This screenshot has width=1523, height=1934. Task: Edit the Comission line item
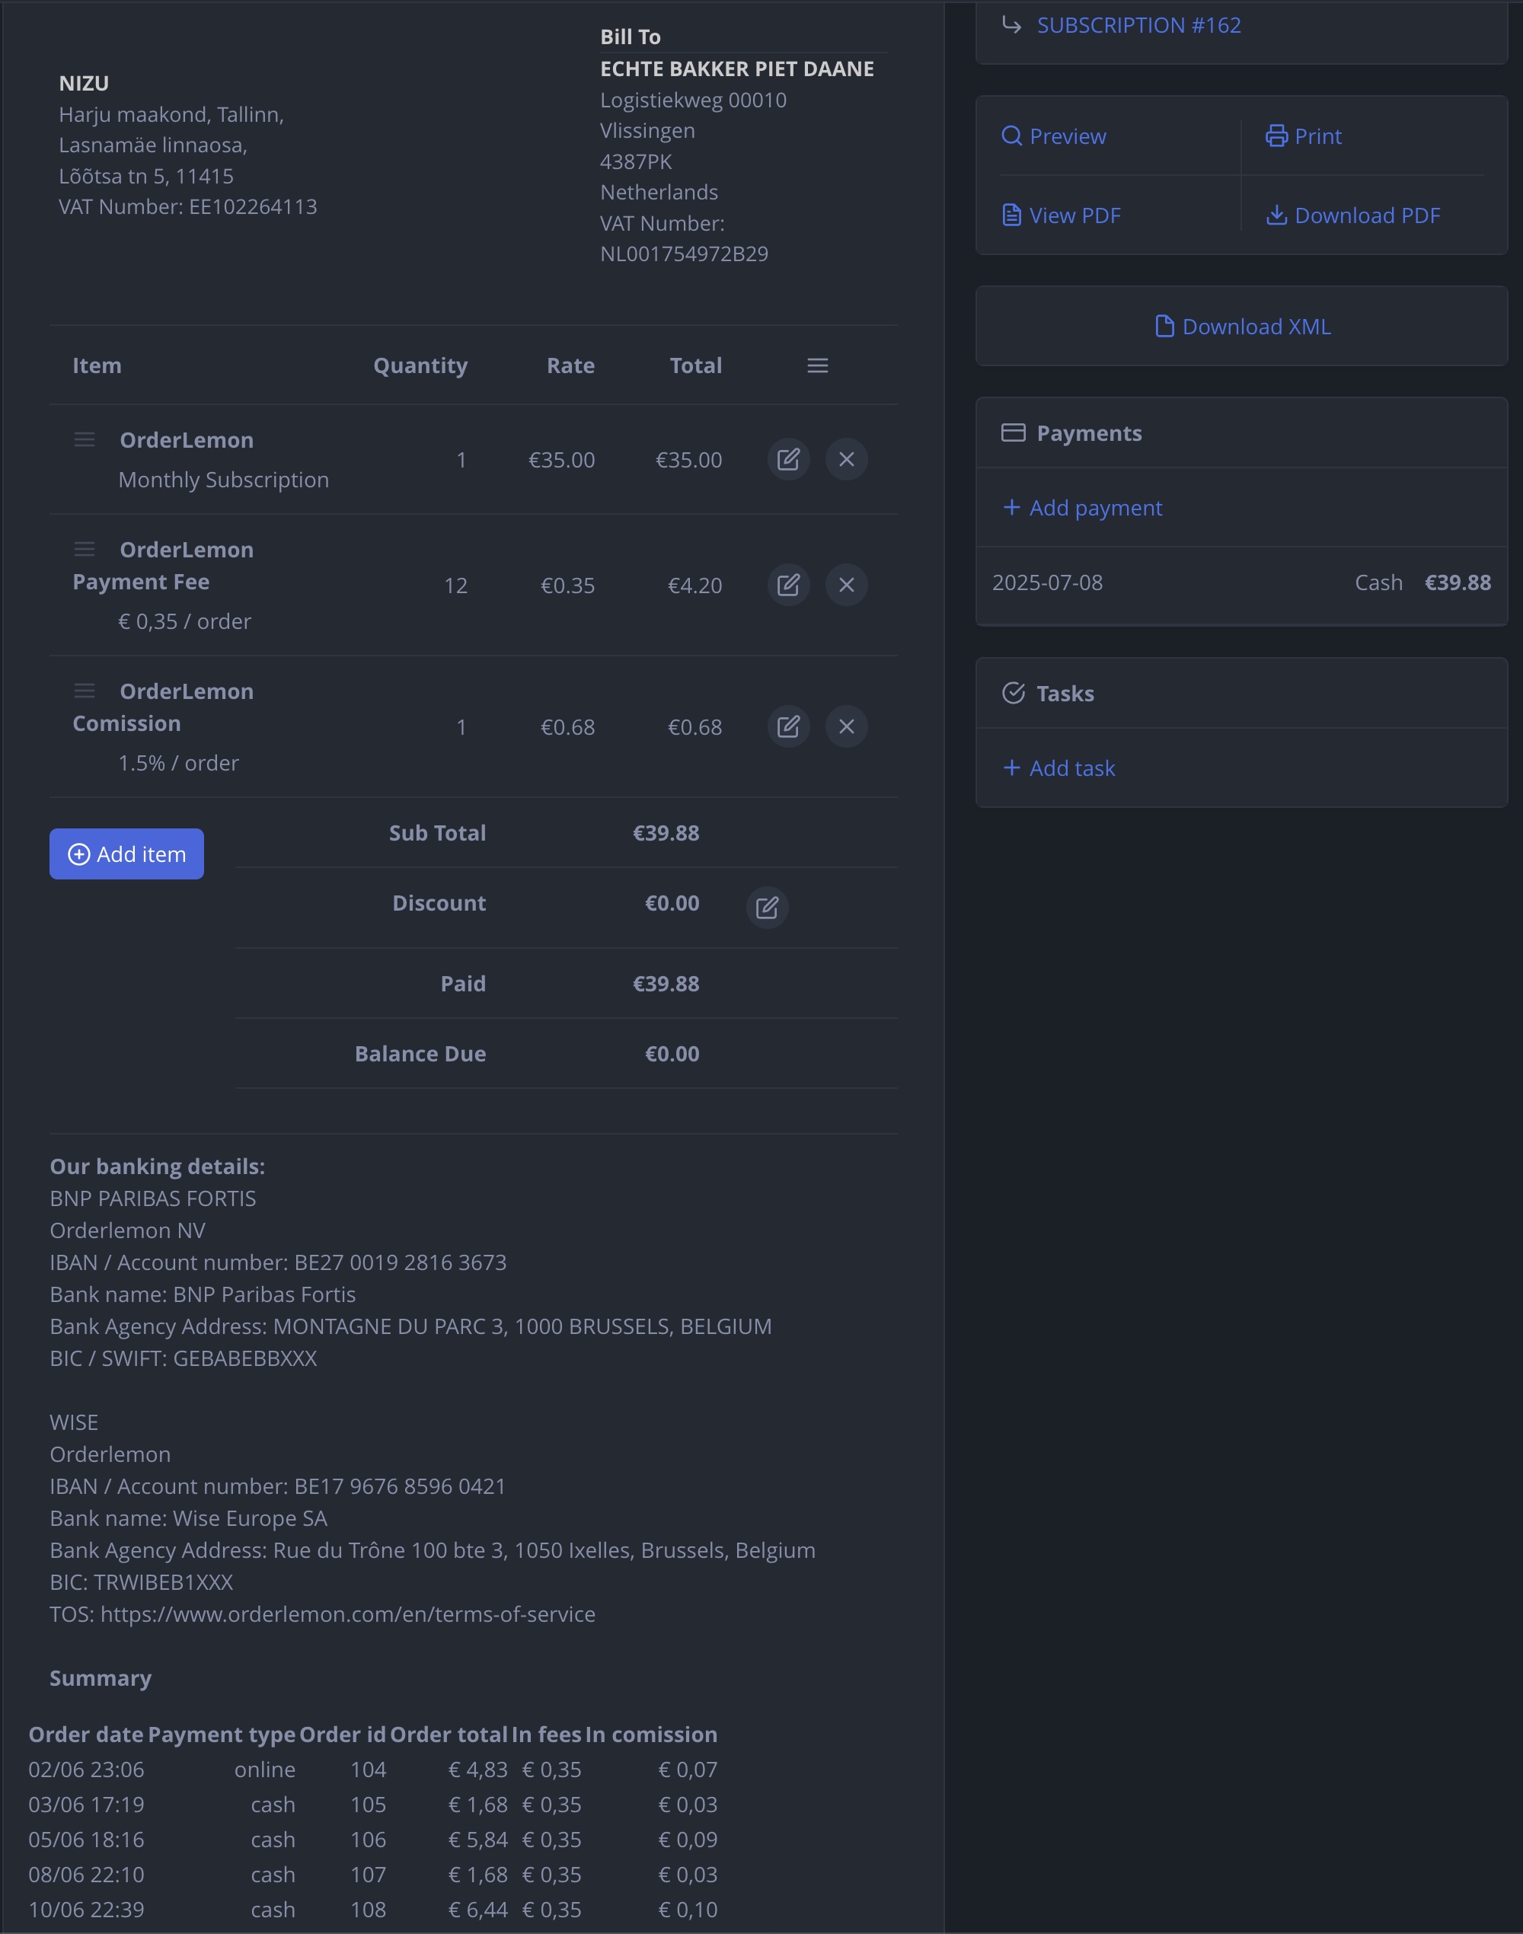coord(788,726)
